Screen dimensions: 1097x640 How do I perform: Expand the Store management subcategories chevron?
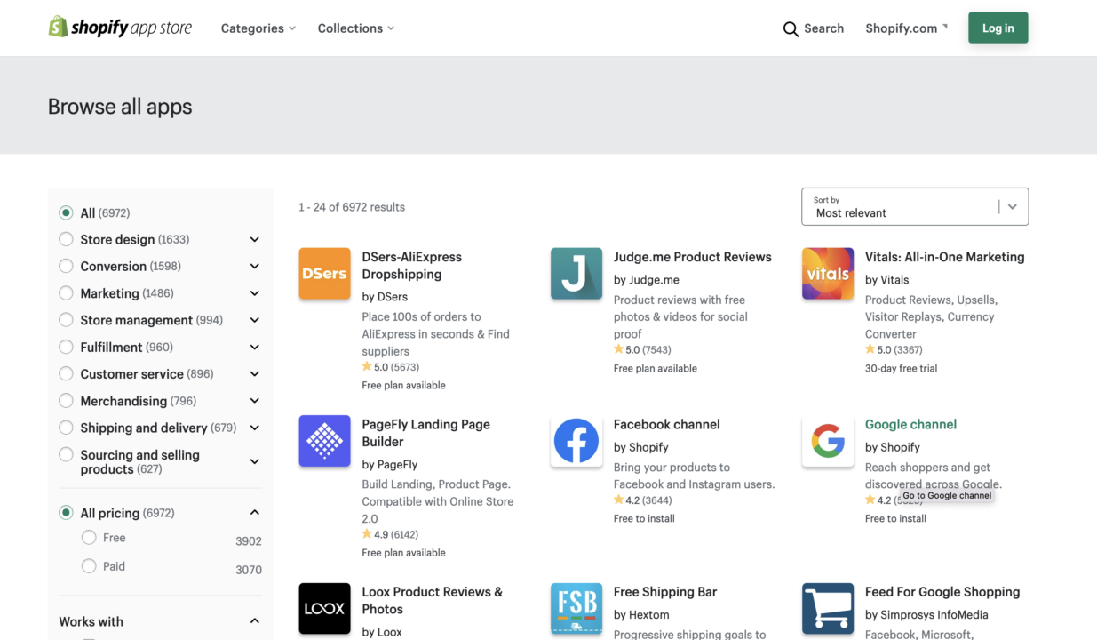[255, 320]
